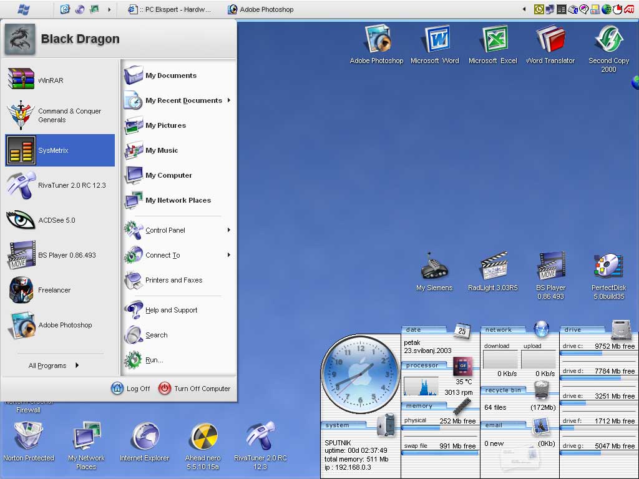Open Adobe Photoshop desktop icon
The image size is (639, 479).
pyautogui.click(x=377, y=40)
